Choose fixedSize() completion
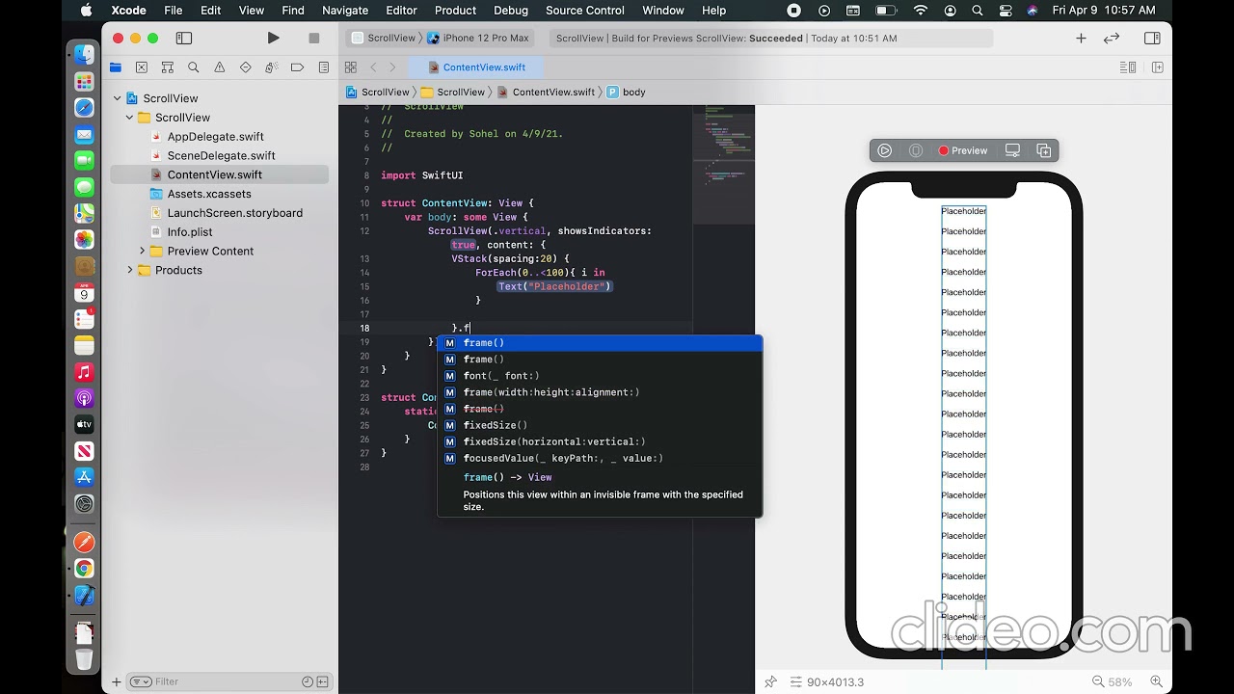The width and height of the screenshot is (1234, 694). pos(600,425)
